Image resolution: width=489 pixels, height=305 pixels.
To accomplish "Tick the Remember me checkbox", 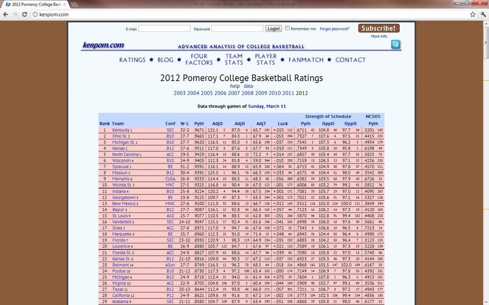I will pyautogui.click(x=287, y=28).
